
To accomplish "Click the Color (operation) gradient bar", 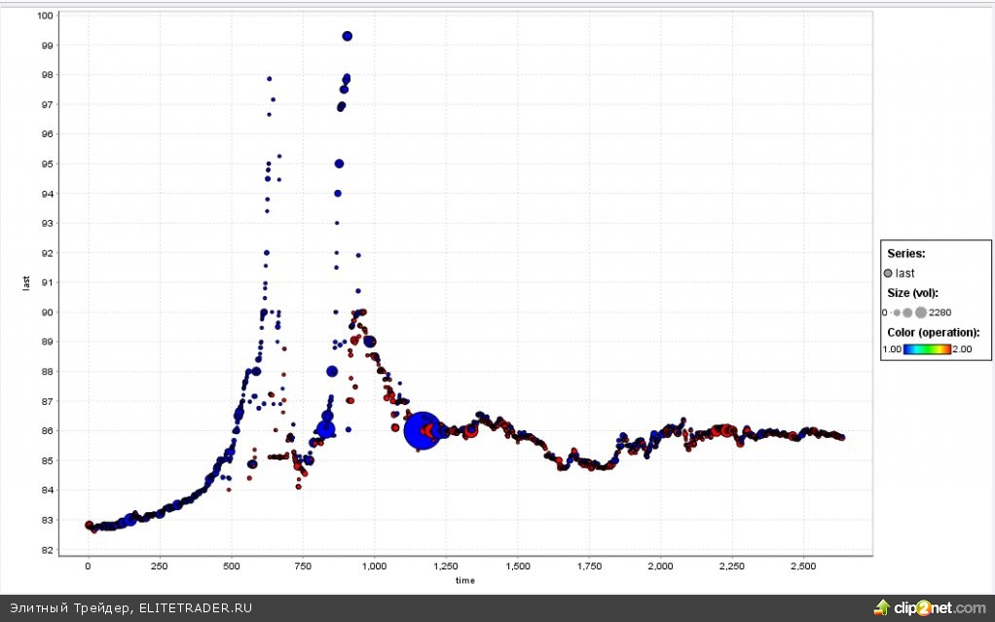I will (926, 348).
